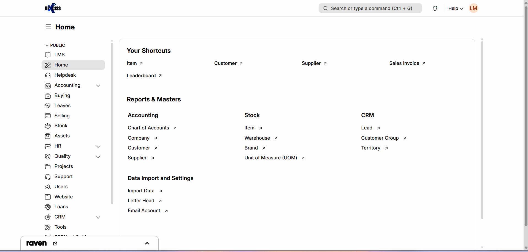Click the Tools icon in sidebar

pyautogui.click(x=48, y=227)
